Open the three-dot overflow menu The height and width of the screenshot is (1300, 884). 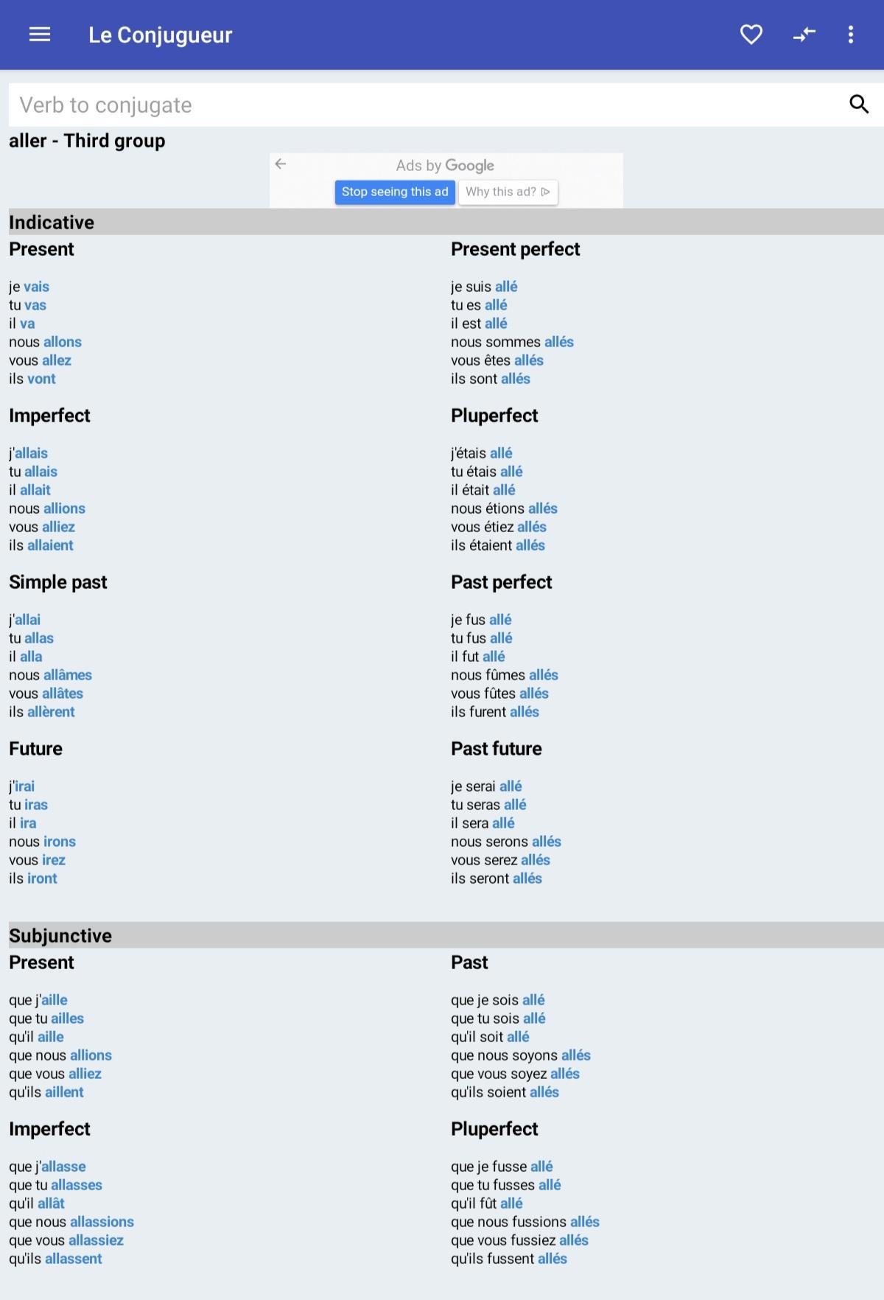[x=851, y=35]
